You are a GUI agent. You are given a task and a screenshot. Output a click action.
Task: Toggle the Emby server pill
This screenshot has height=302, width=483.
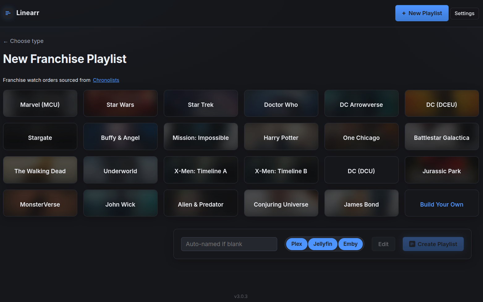coord(350,244)
